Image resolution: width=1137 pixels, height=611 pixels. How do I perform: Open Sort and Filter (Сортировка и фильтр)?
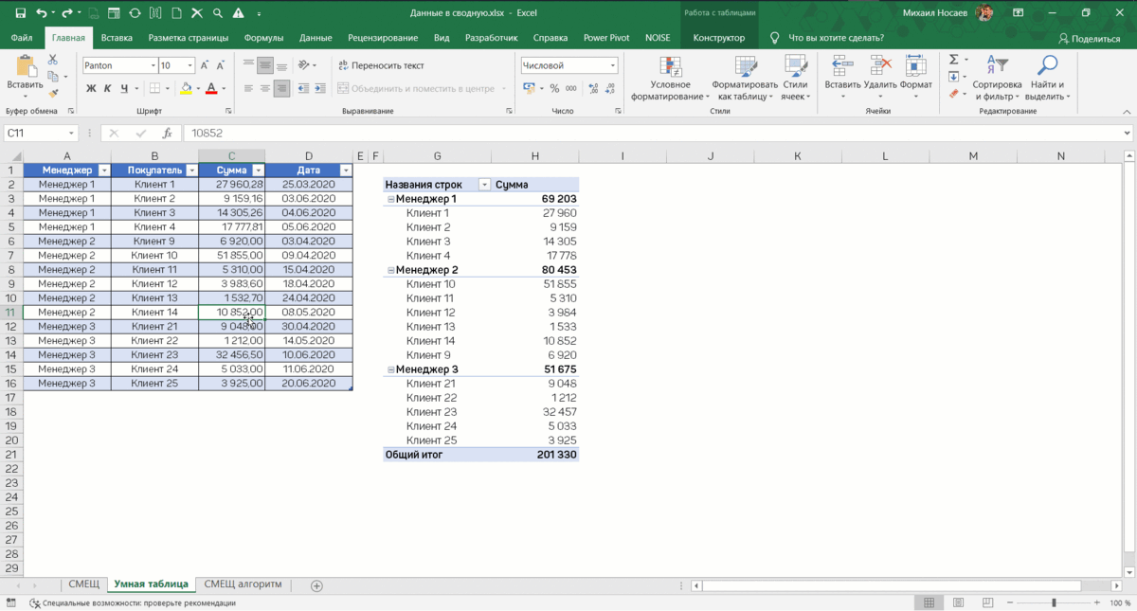(997, 78)
